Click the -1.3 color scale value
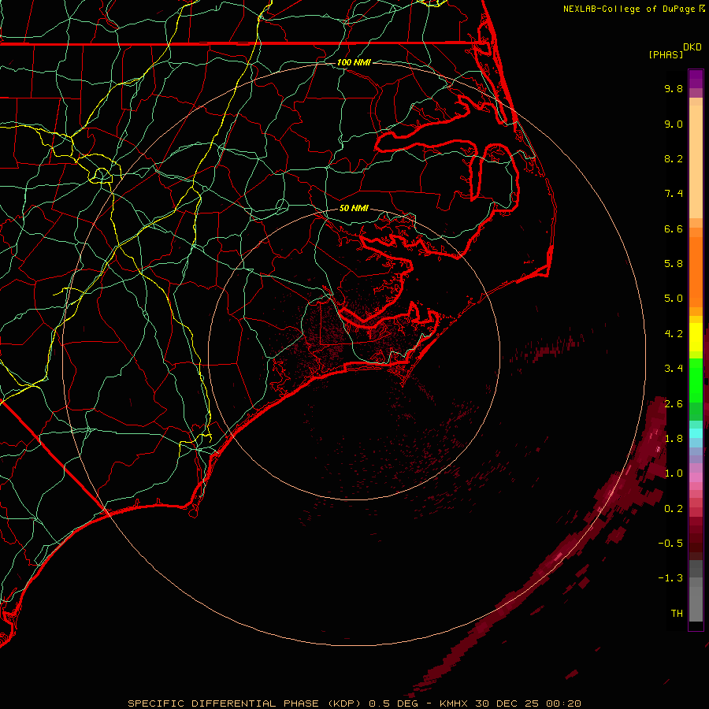The height and width of the screenshot is (709, 709). coord(670,578)
